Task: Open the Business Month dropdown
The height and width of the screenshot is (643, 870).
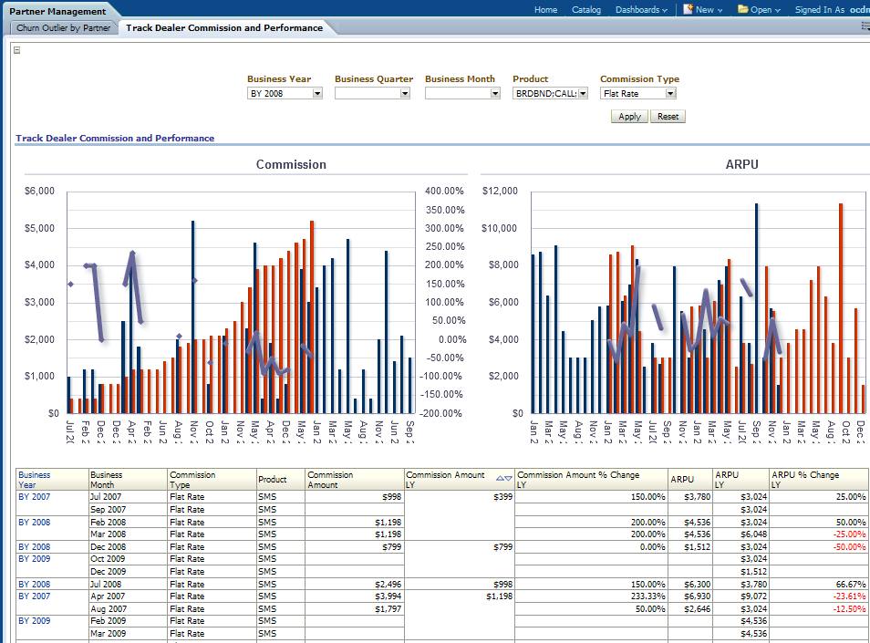Action: [x=495, y=94]
